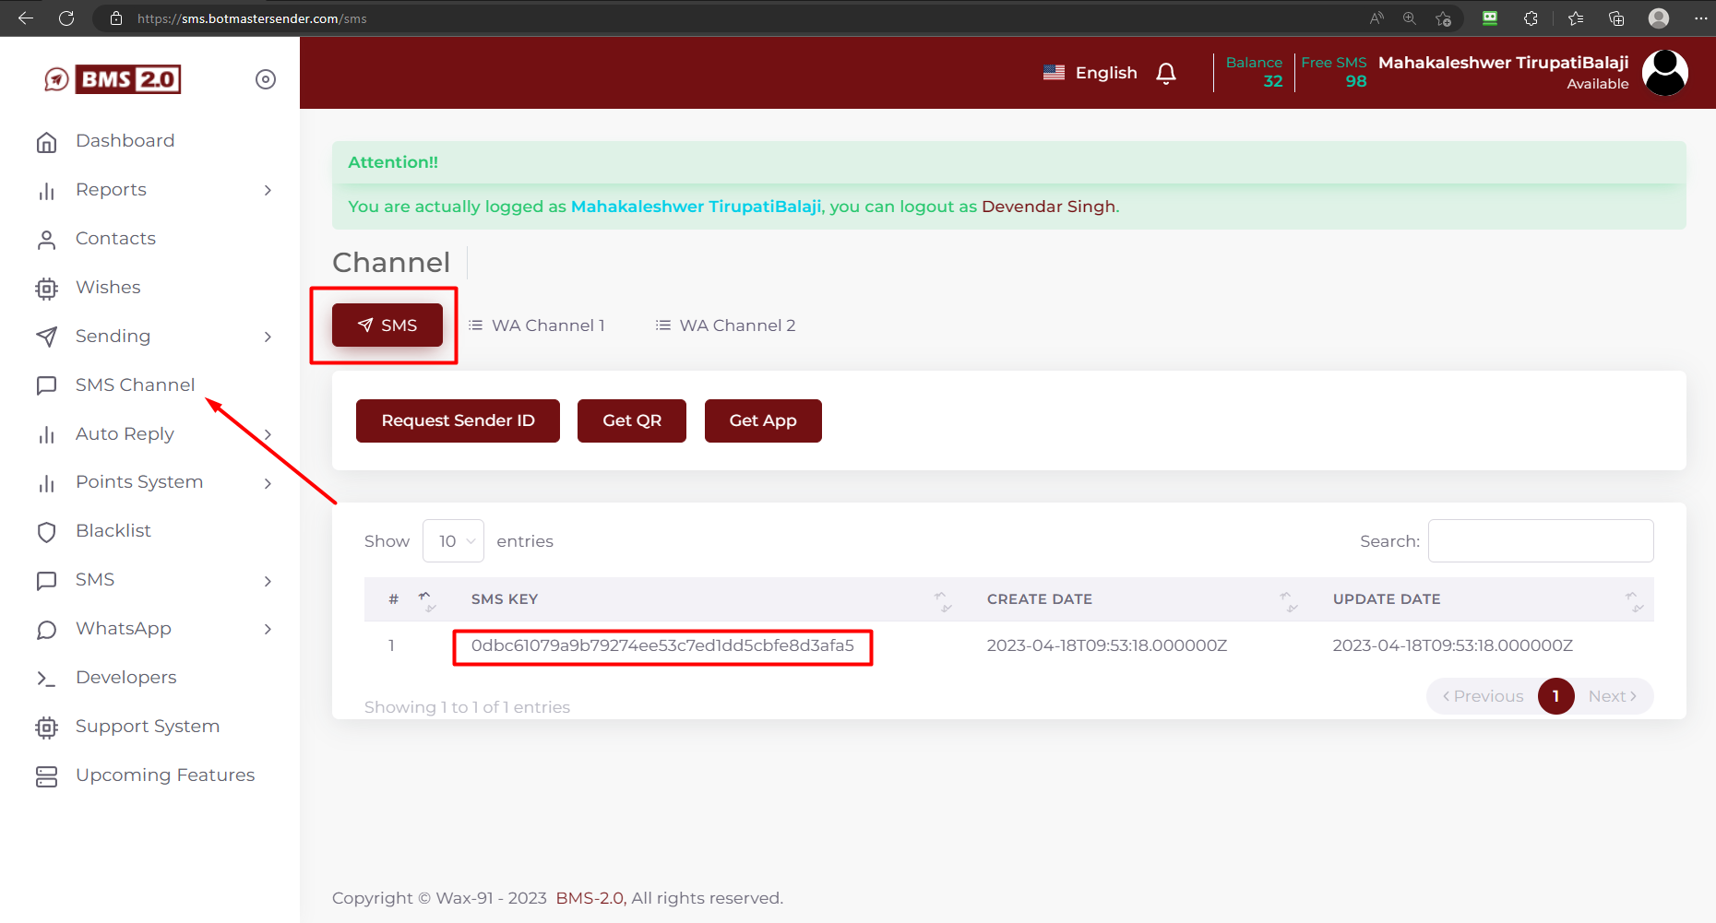Click the Contacts person icon

pyautogui.click(x=47, y=239)
